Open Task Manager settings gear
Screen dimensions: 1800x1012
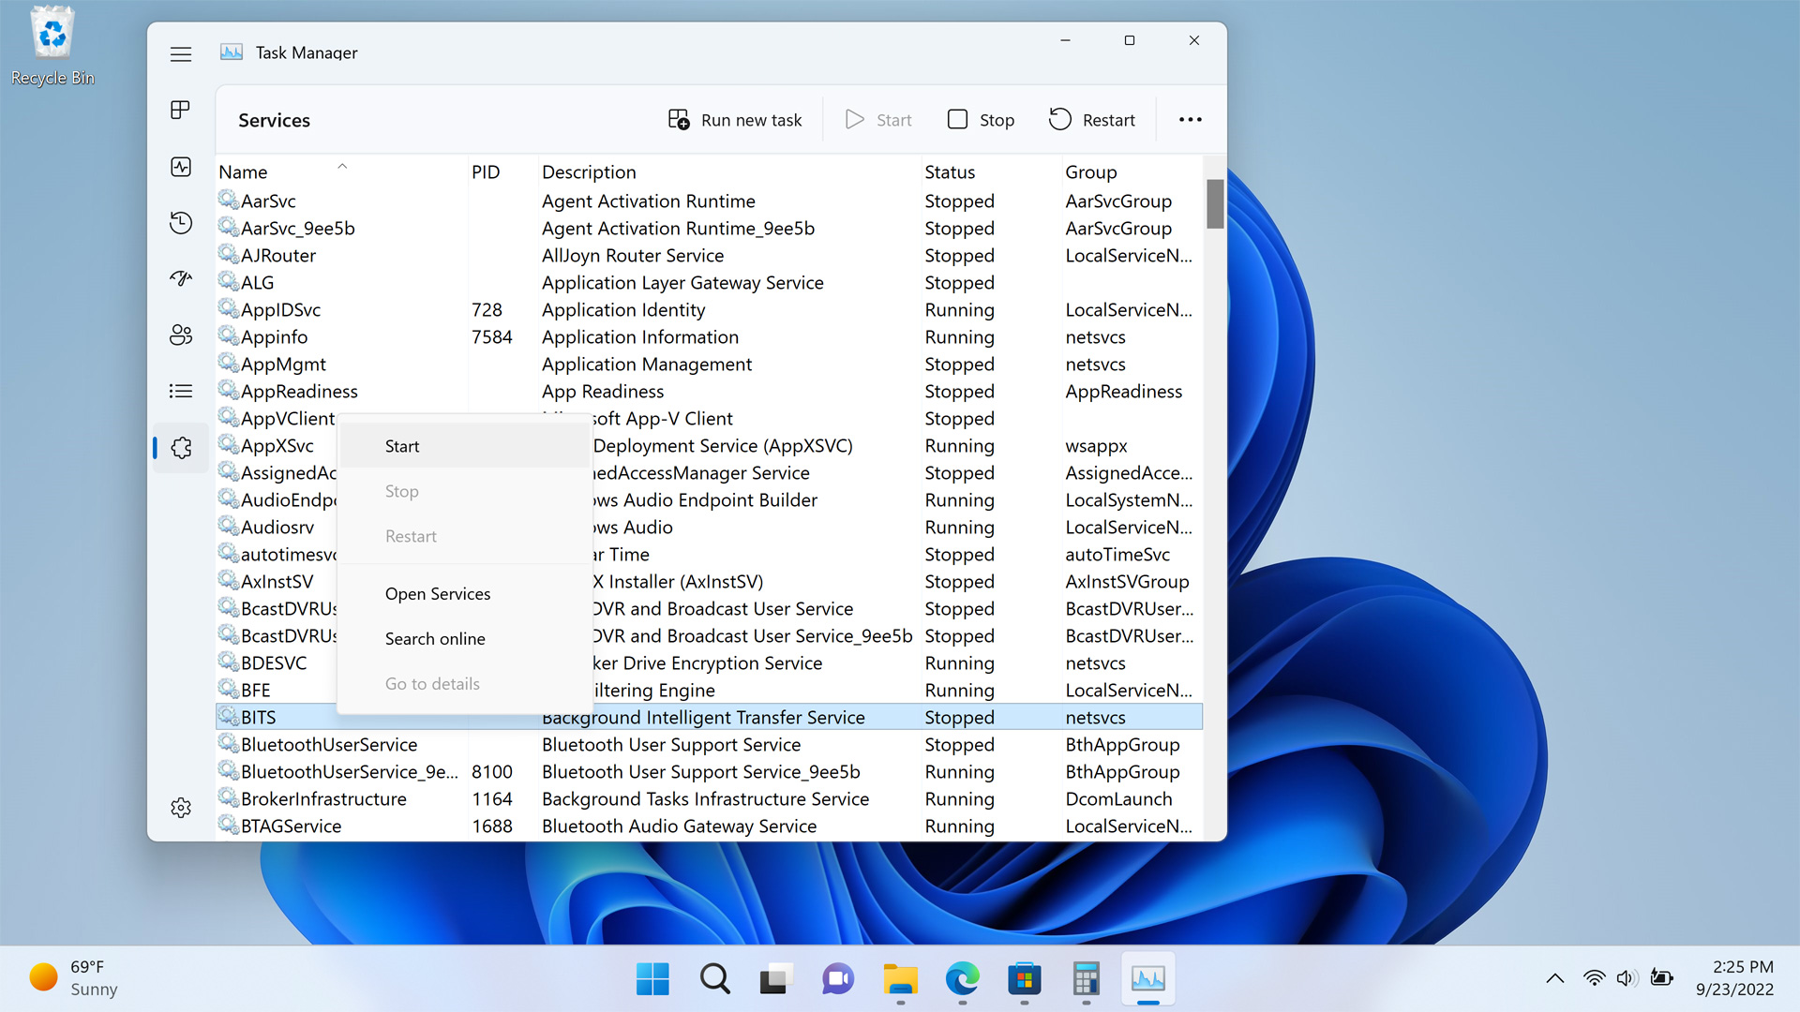coord(181,808)
